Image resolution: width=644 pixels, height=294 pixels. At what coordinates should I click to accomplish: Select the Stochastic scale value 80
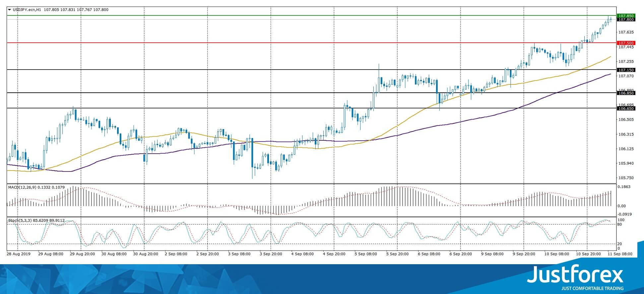point(620,224)
